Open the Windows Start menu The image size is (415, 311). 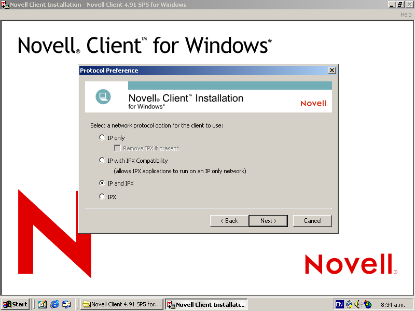15,304
